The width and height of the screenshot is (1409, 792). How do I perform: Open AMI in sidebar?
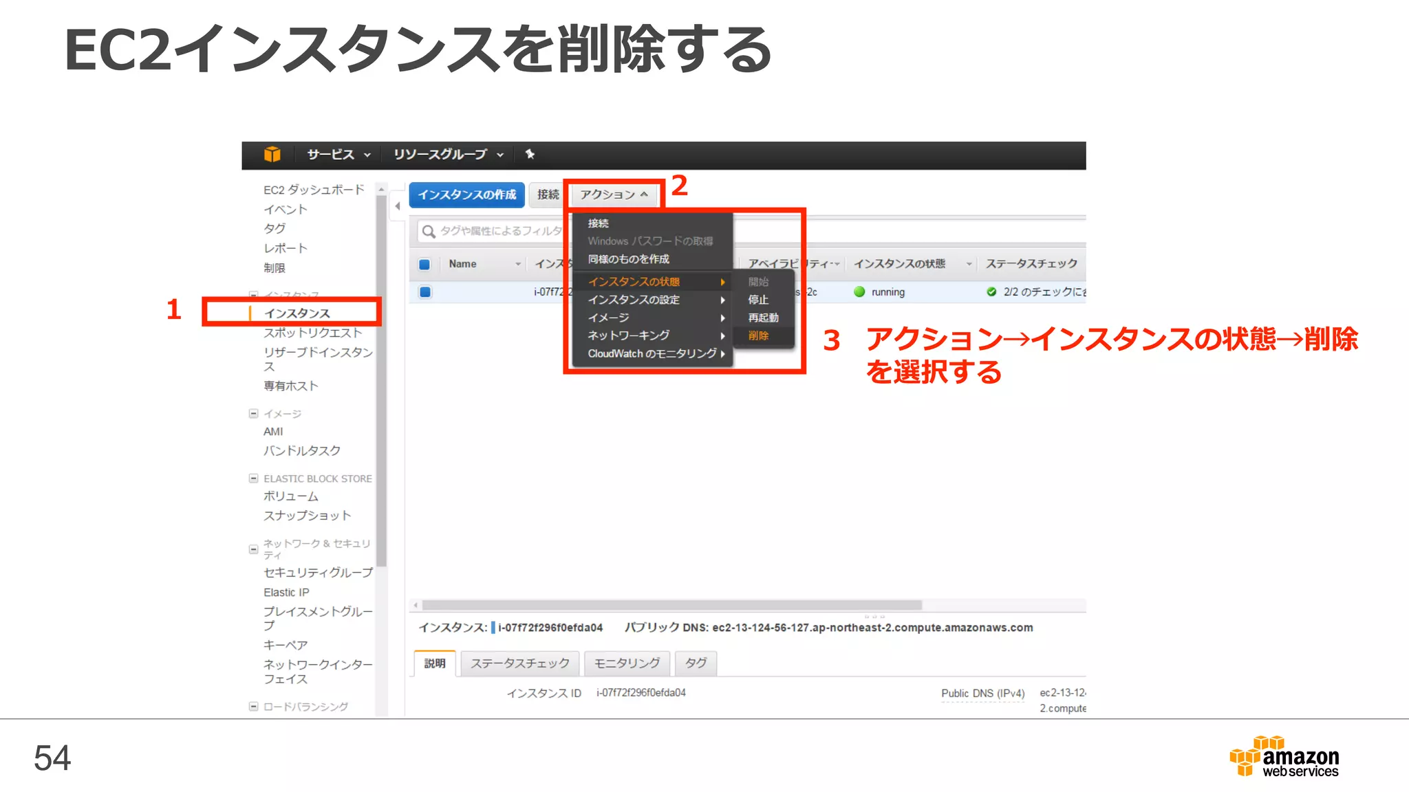point(273,432)
